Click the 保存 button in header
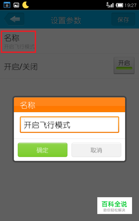Screen dimensions: 139x221 click(123, 19)
